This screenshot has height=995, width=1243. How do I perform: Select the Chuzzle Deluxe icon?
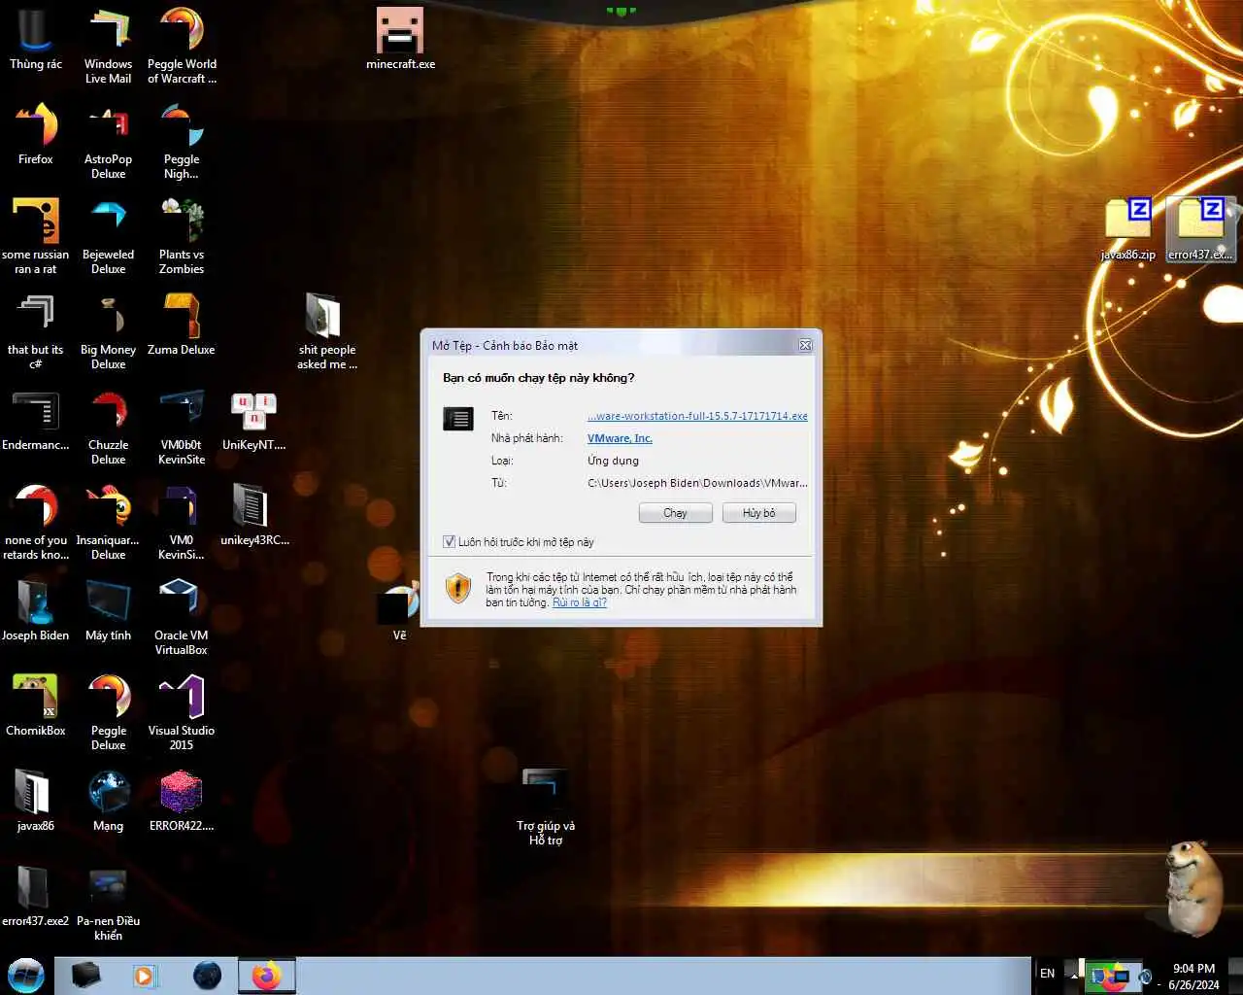pyautogui.click(x=108, y=427)
